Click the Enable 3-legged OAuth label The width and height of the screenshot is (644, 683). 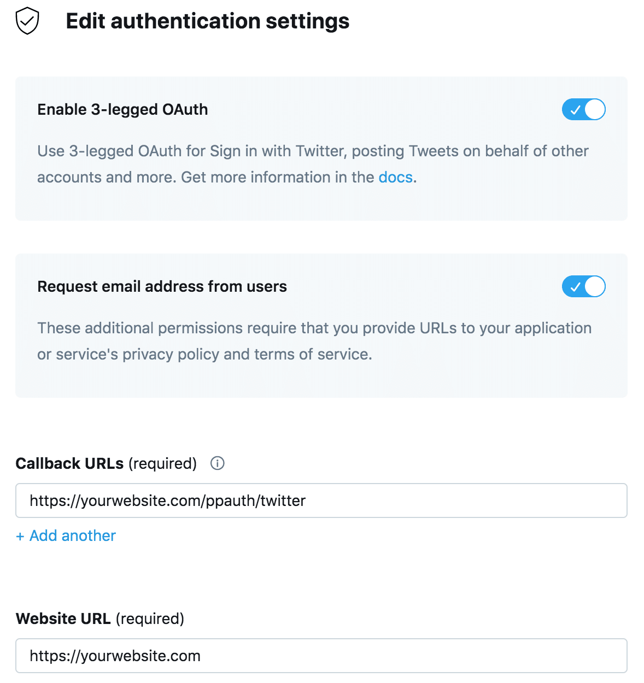122,109
